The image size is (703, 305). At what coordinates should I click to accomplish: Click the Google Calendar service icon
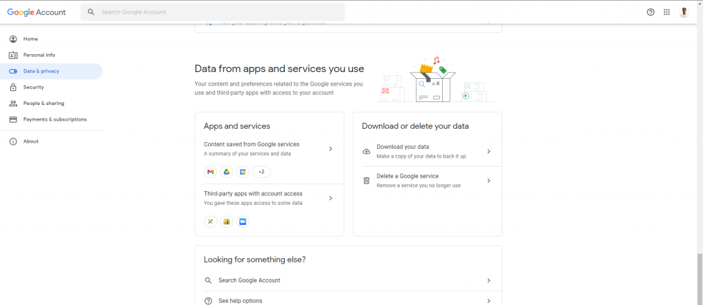(x=242, y=172)
